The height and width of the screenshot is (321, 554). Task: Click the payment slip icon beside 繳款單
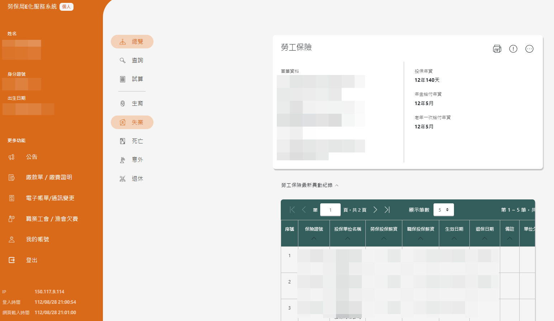[x=12, y=178]
